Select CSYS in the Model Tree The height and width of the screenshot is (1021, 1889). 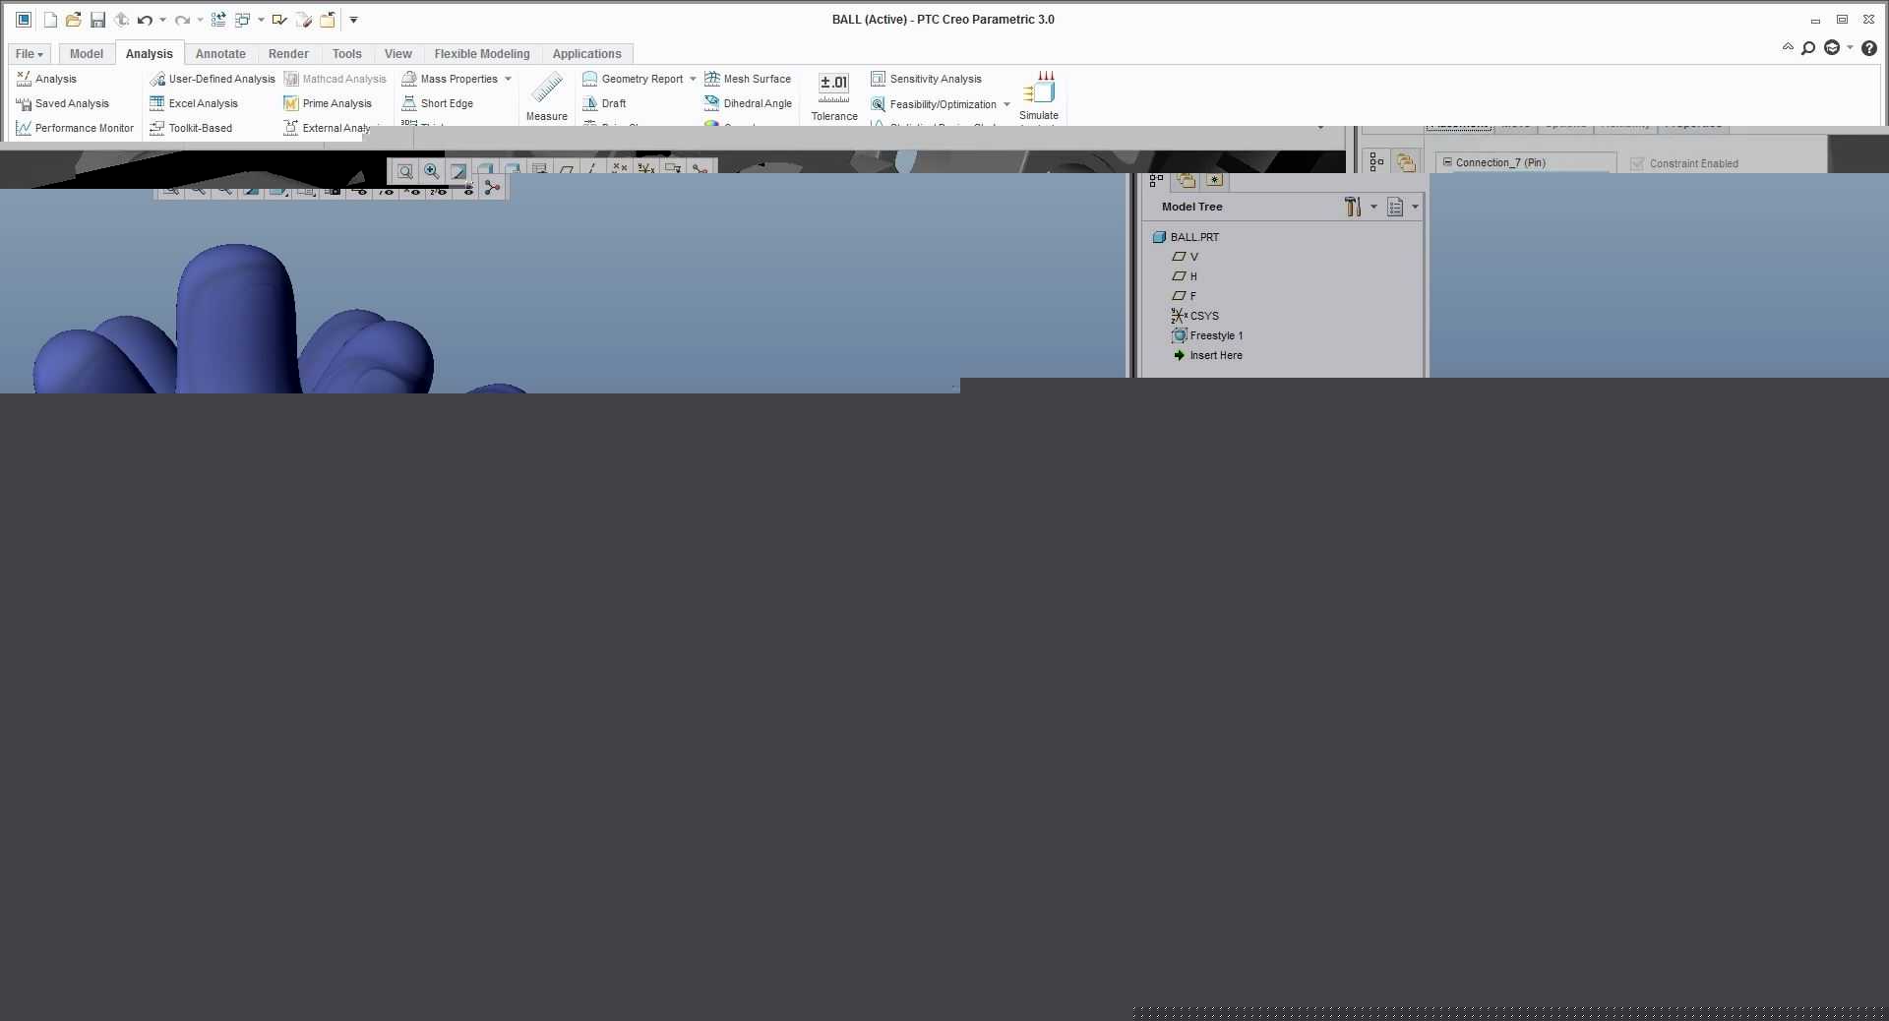click(1195, 316)
